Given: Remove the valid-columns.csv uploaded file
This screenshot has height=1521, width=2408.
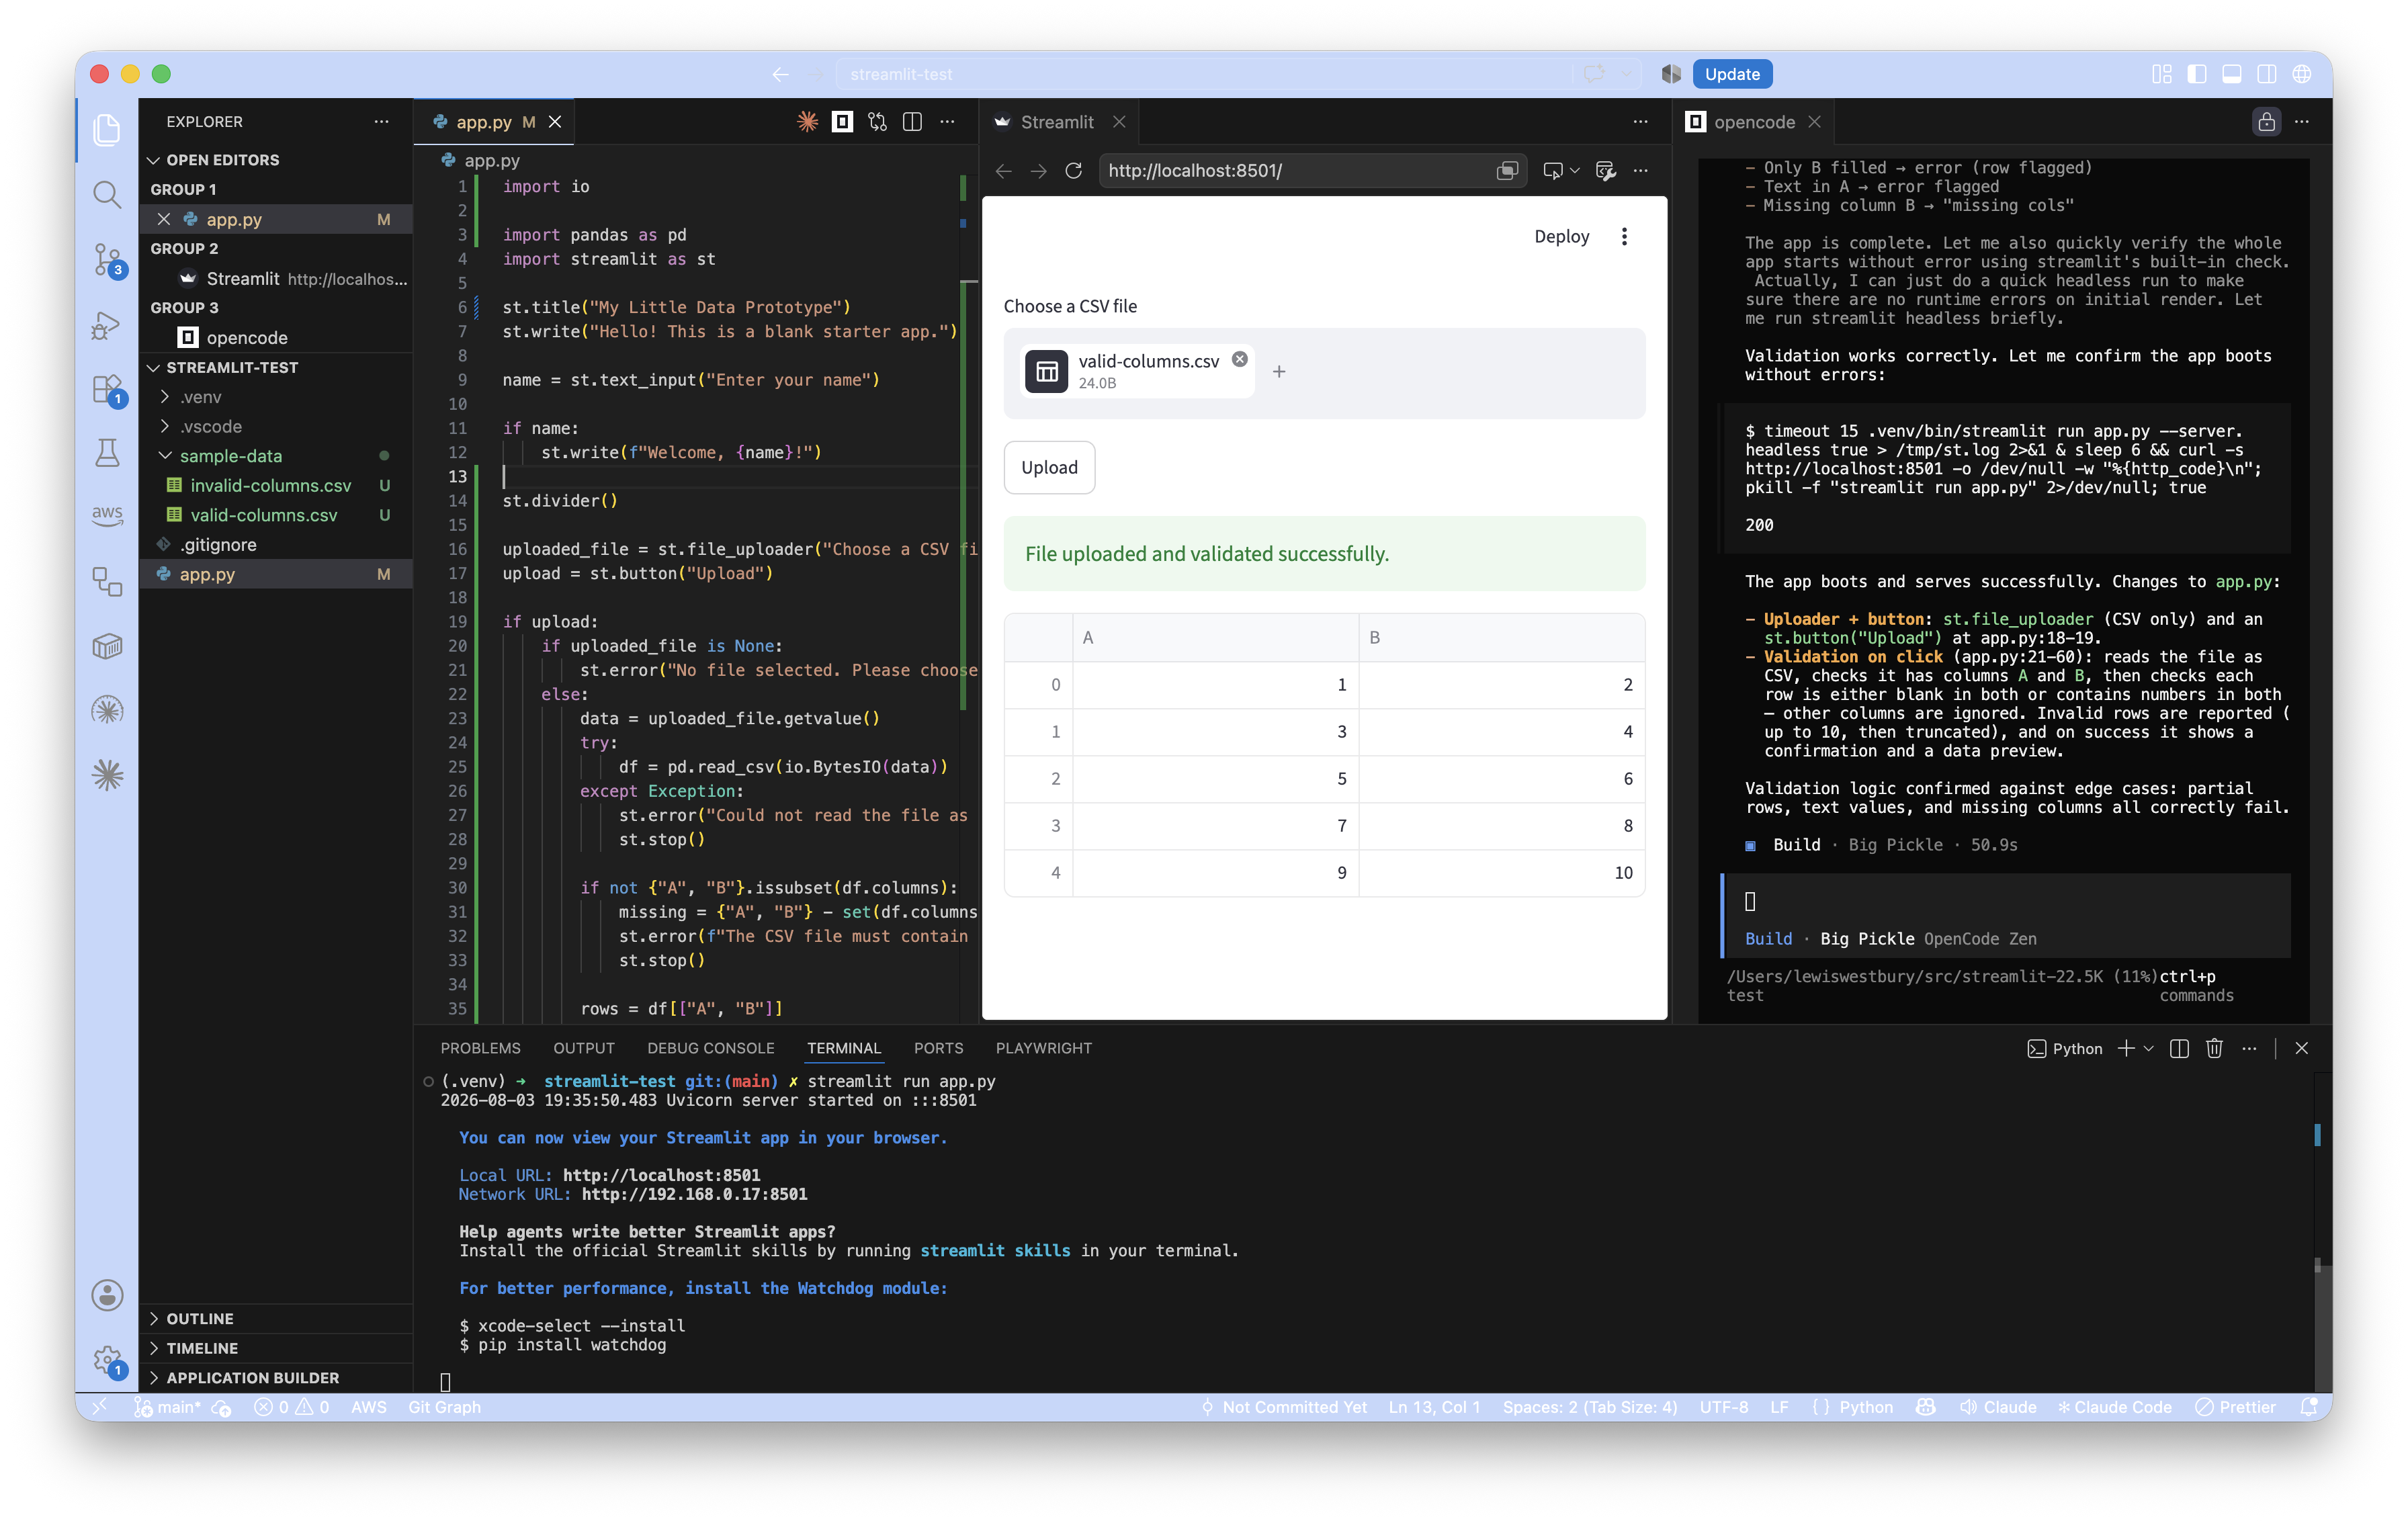Looking at the screenshot, I should pyautogui.click(x=1239, y=359).
